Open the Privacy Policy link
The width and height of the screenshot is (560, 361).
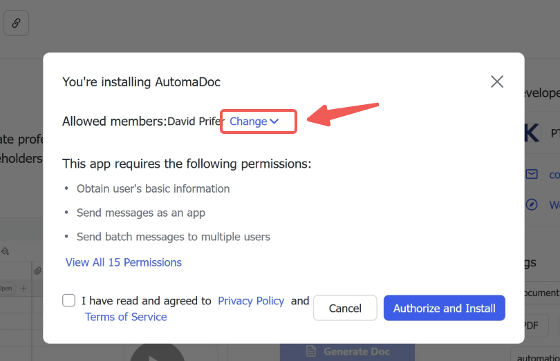pos(251,301)
